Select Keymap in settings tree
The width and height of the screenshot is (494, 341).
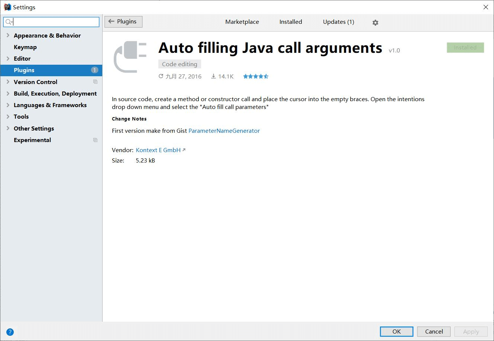point(25,47)
